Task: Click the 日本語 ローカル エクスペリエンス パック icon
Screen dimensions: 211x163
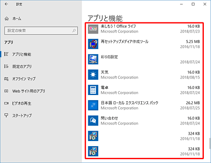Action: tap(93, 105)
